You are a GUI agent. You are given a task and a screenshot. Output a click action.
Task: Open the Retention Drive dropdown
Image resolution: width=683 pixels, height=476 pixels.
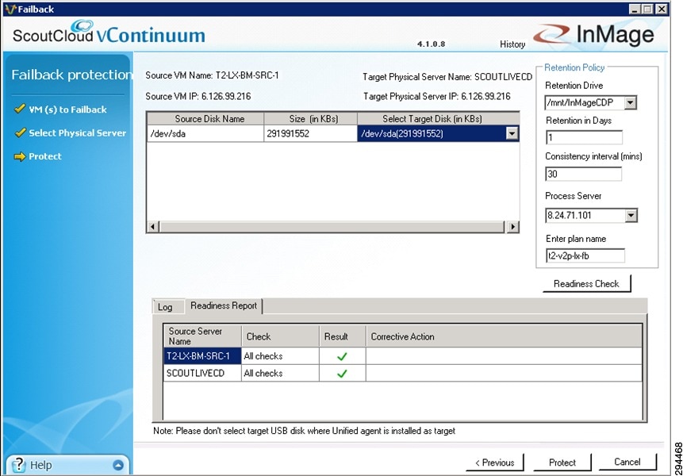[x=631, y=103]
